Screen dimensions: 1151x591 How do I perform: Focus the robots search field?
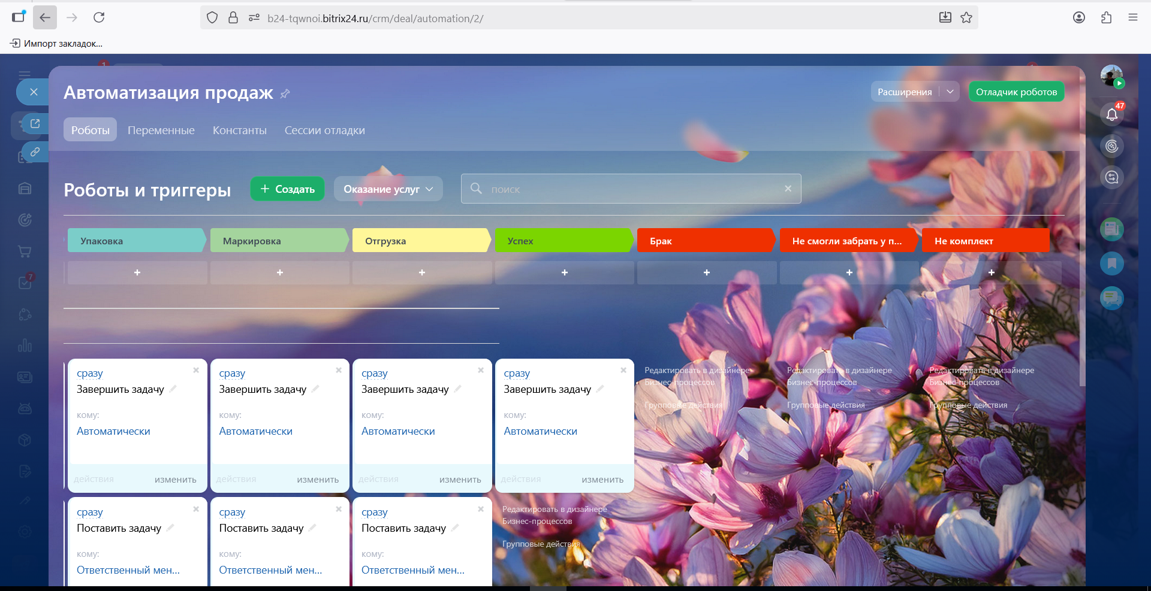(631, 189)
